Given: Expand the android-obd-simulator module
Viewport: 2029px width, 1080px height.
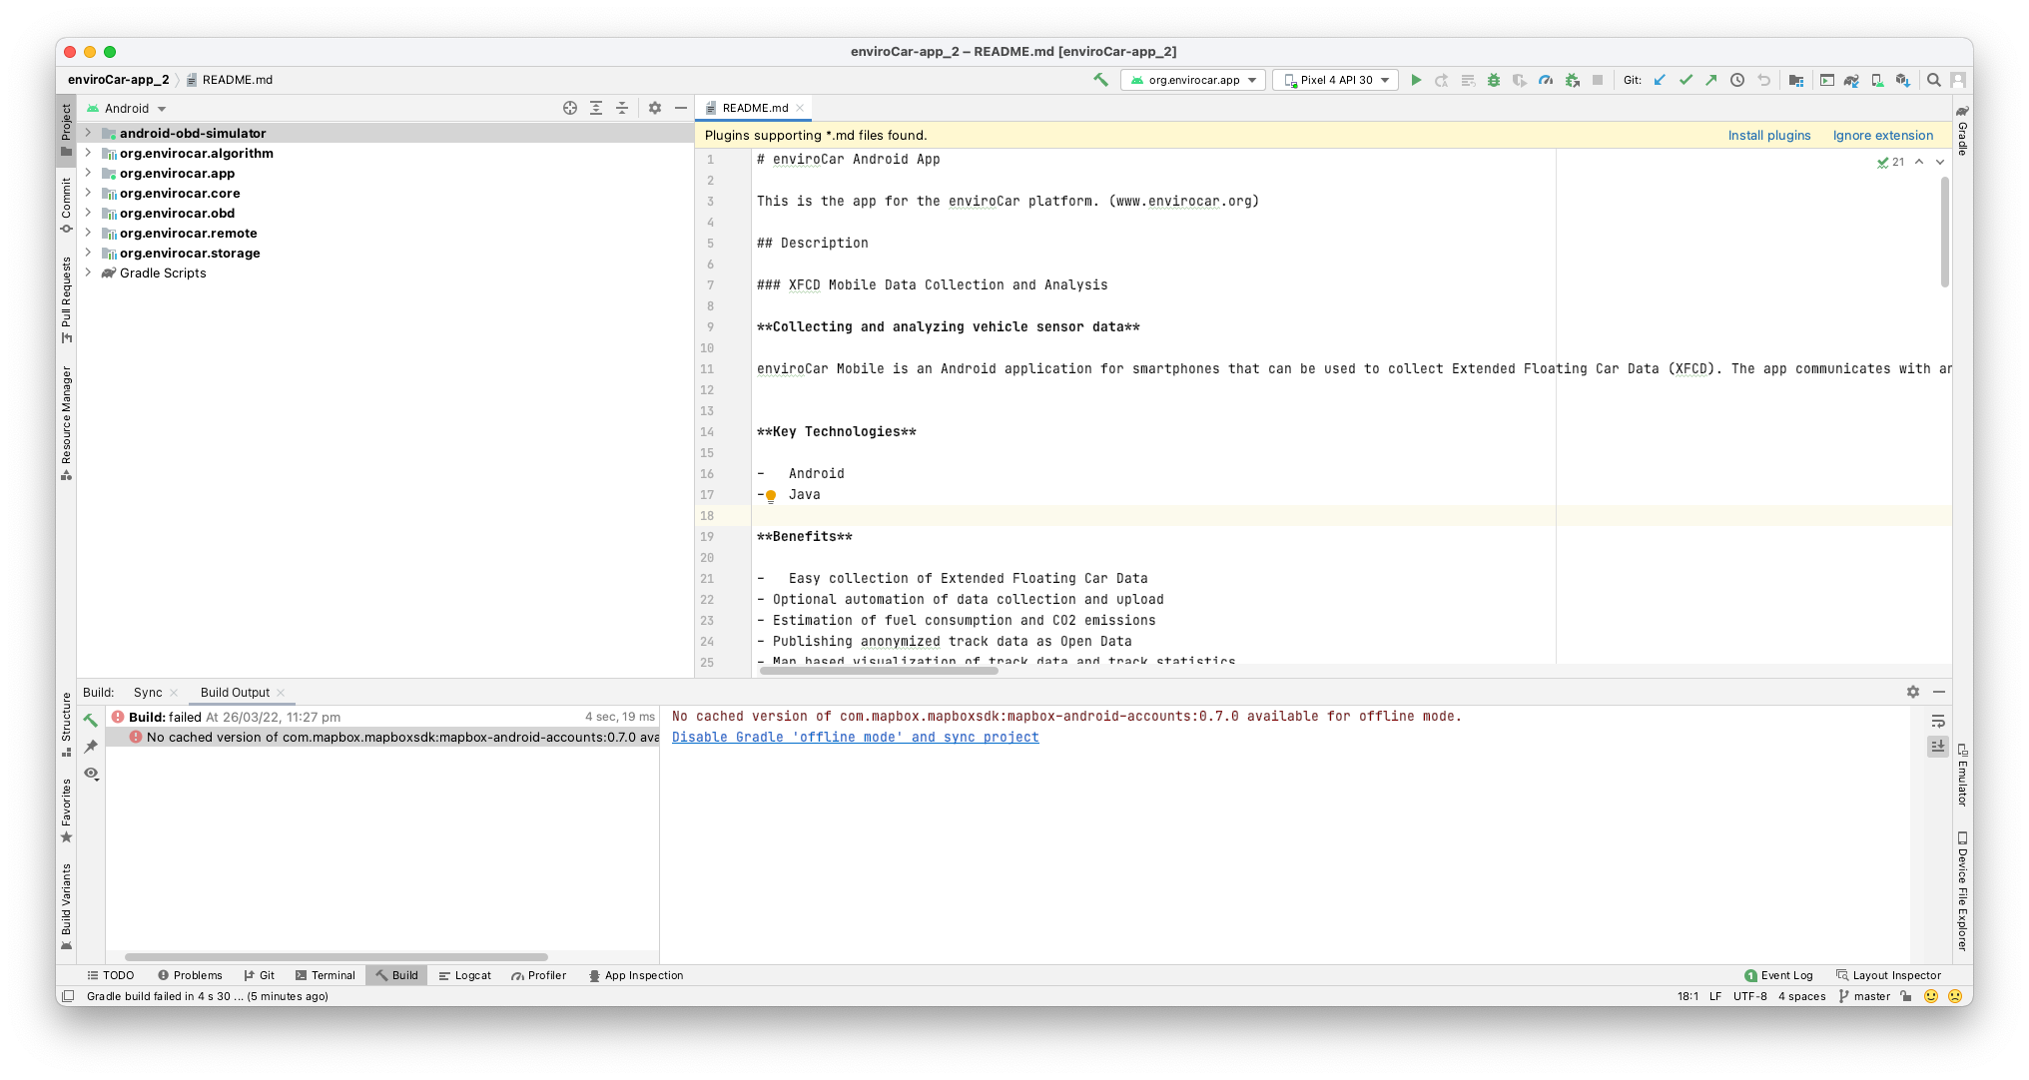Looking at the screenshot, I should (x=88, y=133).
